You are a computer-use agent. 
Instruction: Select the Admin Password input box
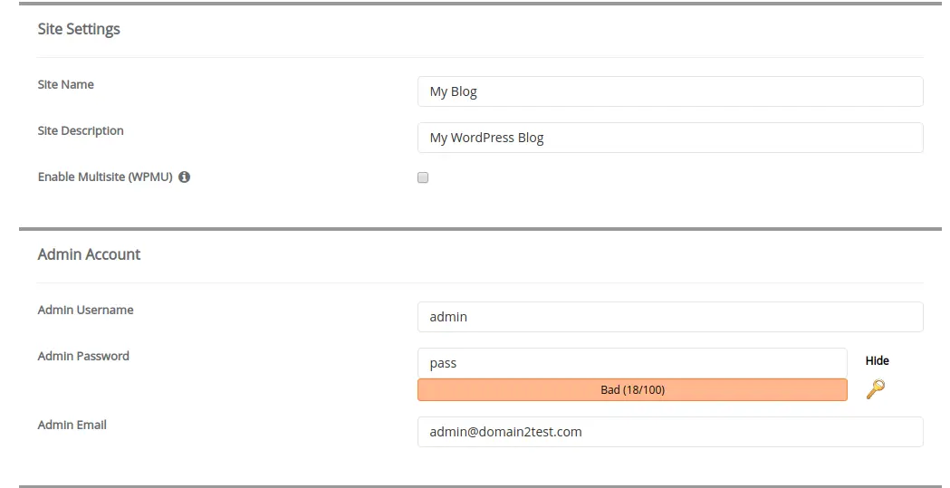(632, 363)
